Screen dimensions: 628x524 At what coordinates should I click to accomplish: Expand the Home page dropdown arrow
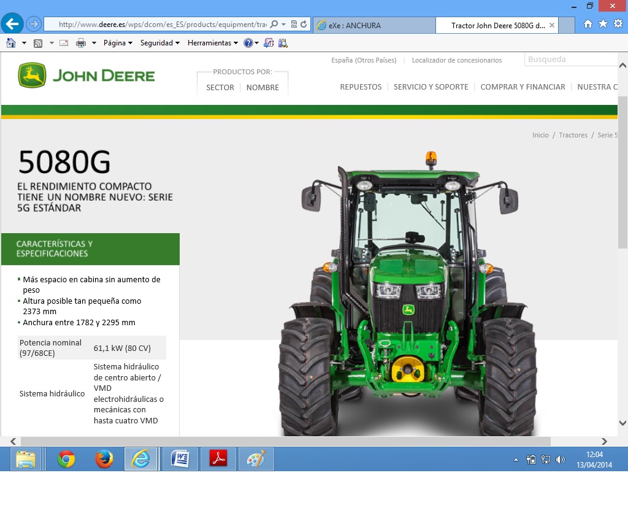click(x=24, y=43)
